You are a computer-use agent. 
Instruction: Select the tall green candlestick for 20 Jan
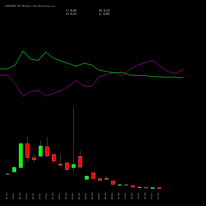(21, 156)
